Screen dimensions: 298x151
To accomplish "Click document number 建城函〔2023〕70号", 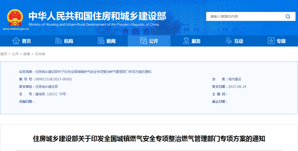I will pyautogui.click(x=50, y=94).
